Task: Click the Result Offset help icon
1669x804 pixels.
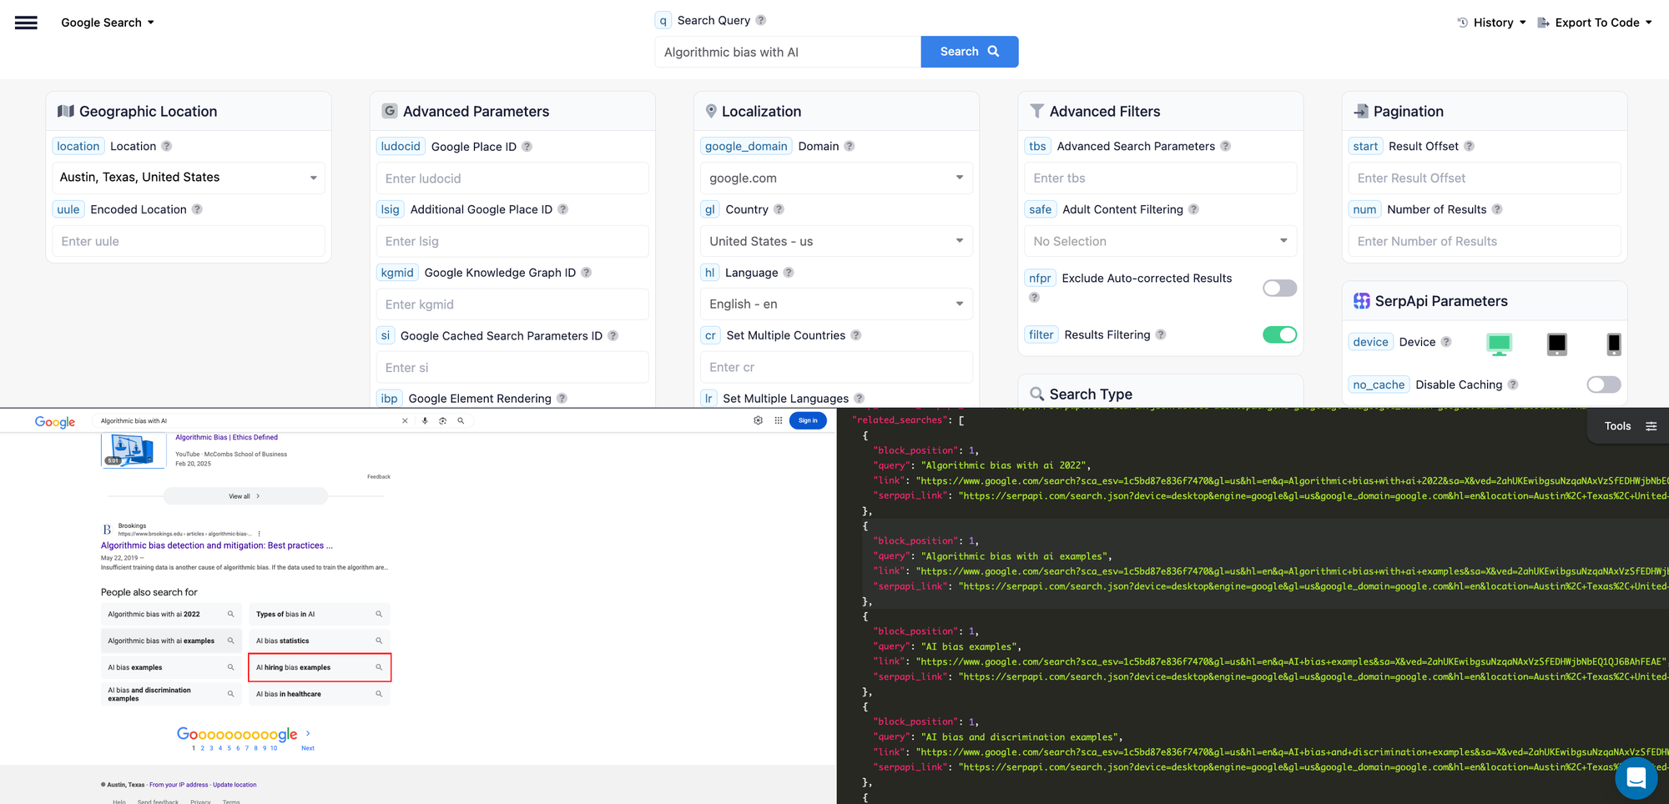Action: (x=1470, y=146)
